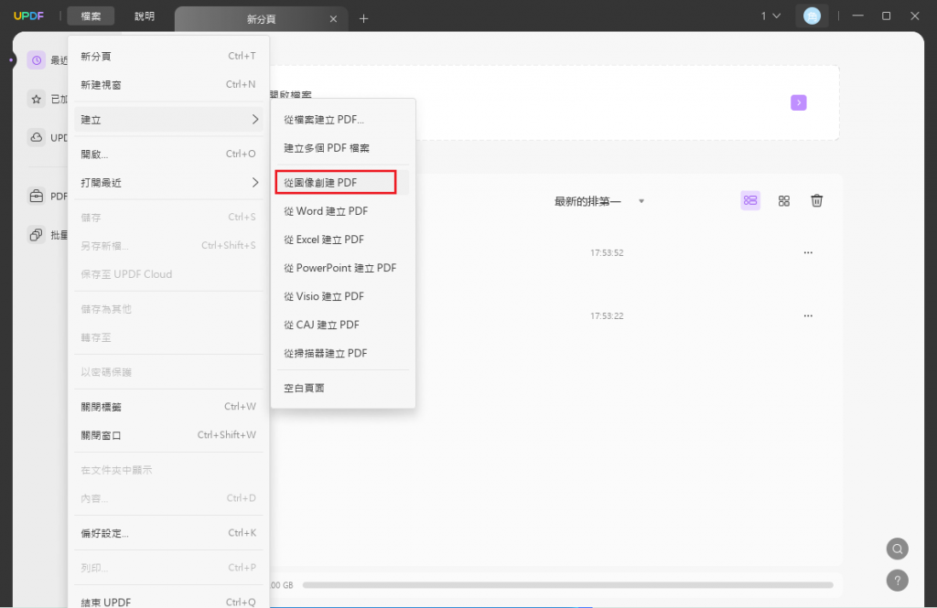Screen dimensions: 937x608
Task: Open the UPDF Cloud sidebar icon
Action: pos(37,137)
